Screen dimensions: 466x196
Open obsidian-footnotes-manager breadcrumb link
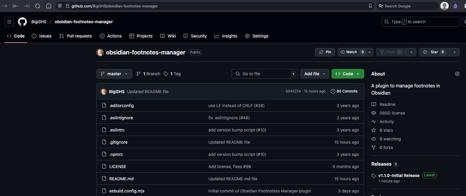click(x=84, y=22)
